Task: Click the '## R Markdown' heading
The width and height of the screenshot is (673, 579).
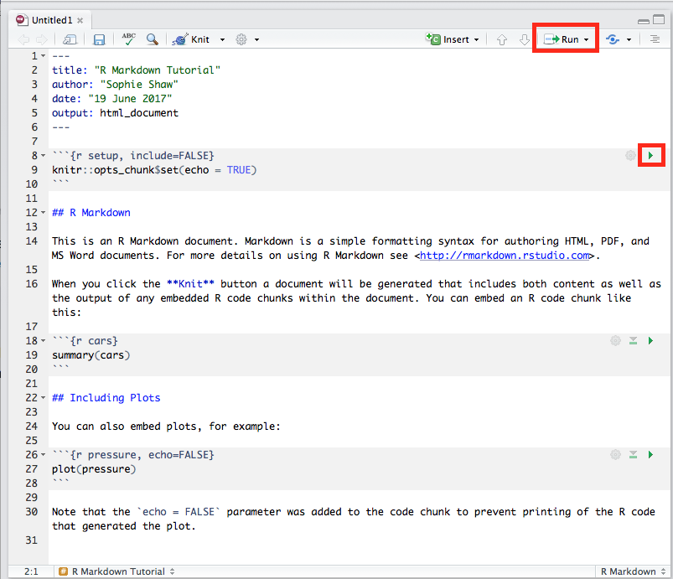Action: (91, 213)
